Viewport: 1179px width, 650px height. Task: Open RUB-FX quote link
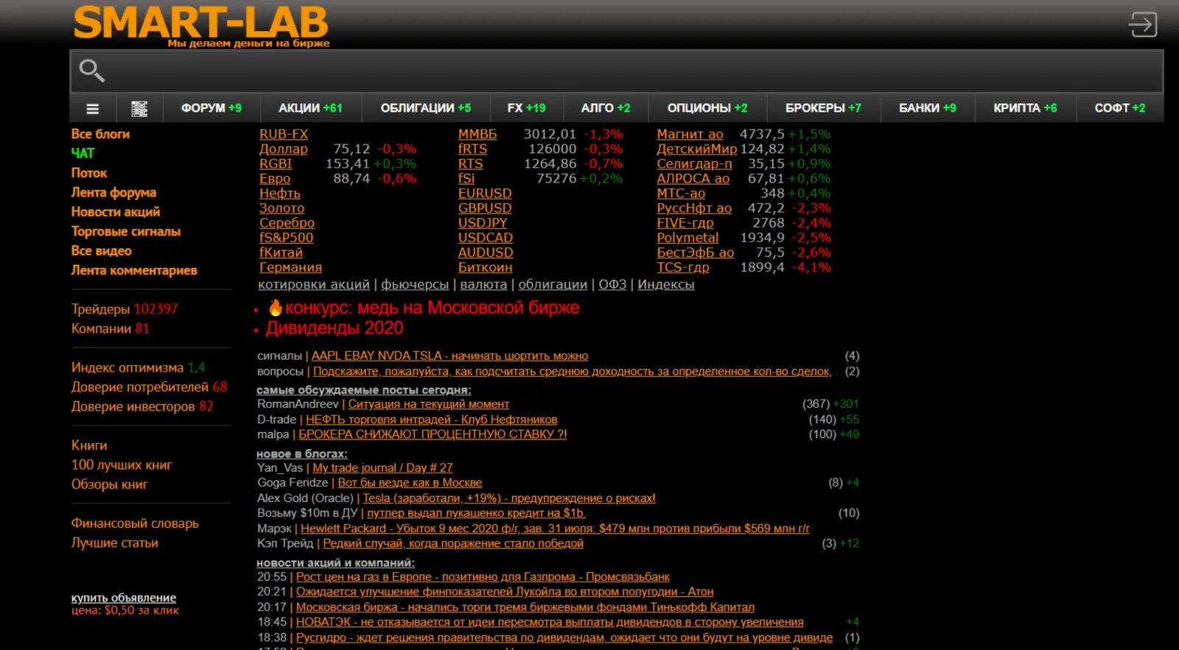[284, 134]
